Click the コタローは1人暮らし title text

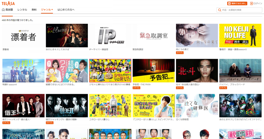click(x=99, y=119)
